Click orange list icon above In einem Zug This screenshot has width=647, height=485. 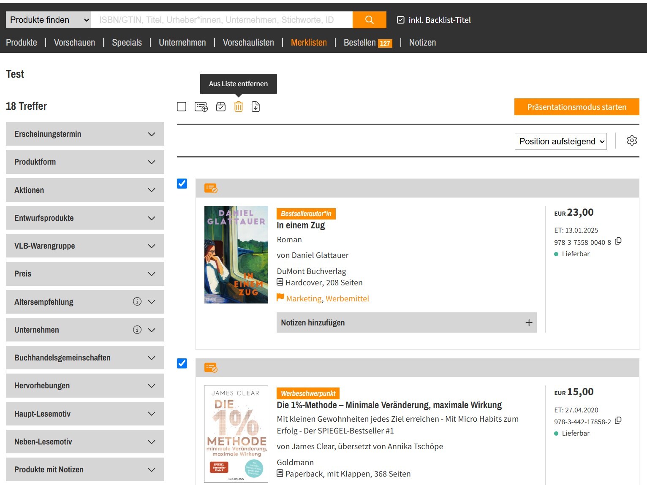point(211,188)
